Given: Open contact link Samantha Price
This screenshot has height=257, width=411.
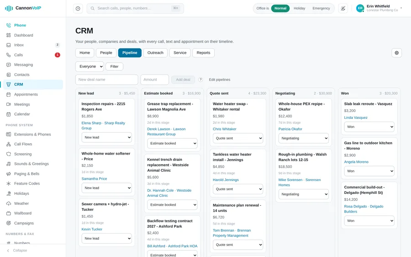Looking at the screenshot, I should tap(94, 178).
